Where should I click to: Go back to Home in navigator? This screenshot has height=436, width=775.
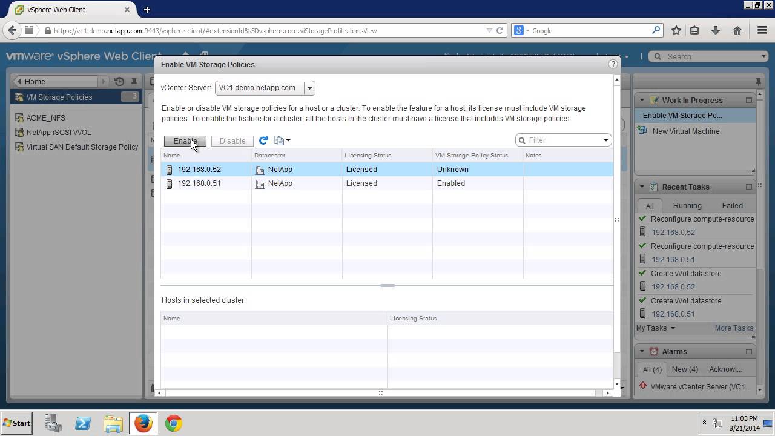click(55, 81)
